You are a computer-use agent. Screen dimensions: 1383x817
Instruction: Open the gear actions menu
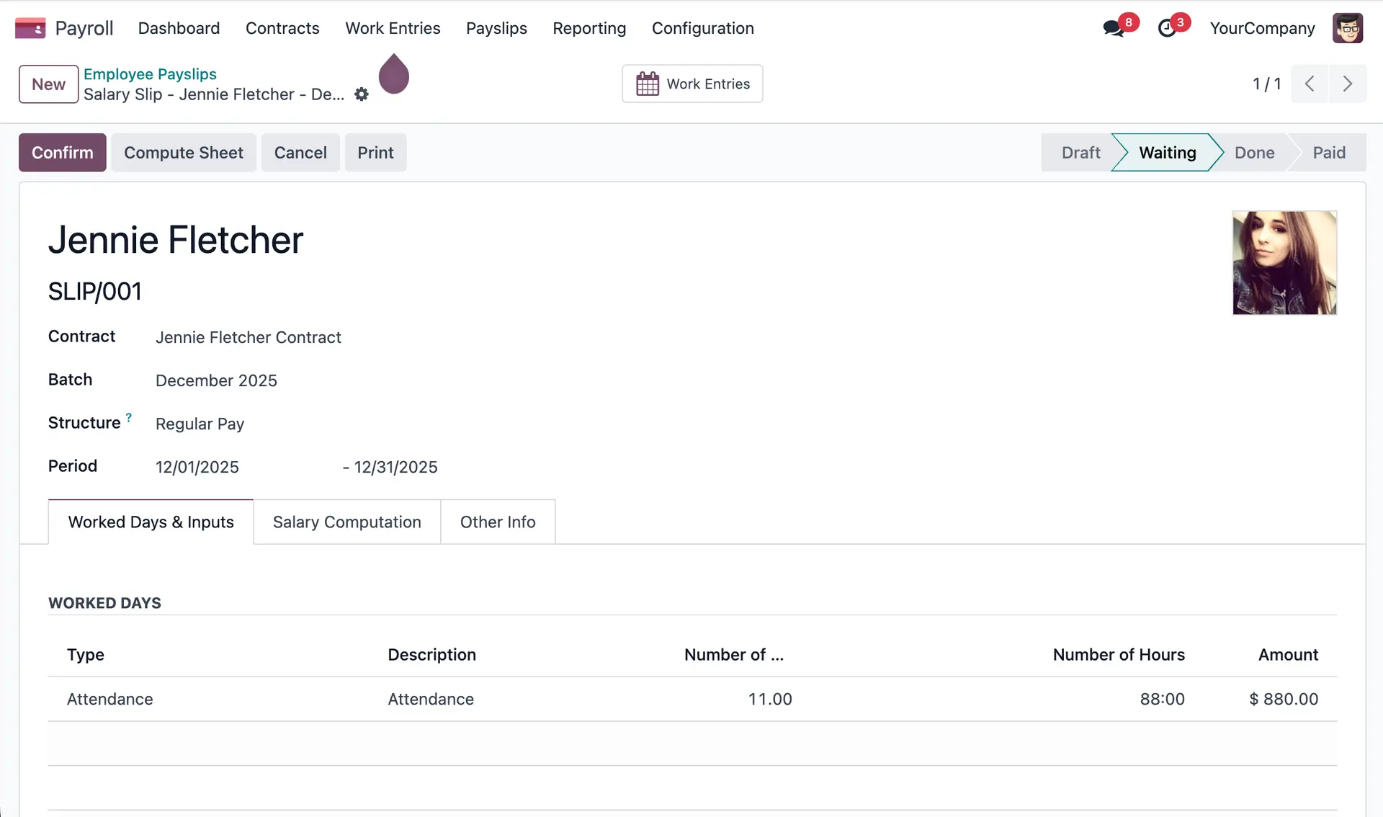362,94
